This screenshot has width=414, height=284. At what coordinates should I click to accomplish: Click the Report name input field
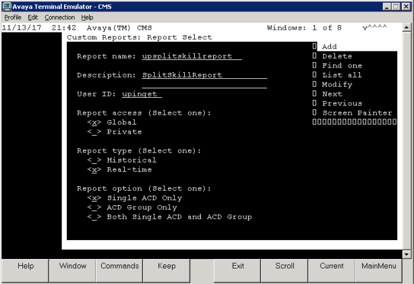click(x=191, y=57)
